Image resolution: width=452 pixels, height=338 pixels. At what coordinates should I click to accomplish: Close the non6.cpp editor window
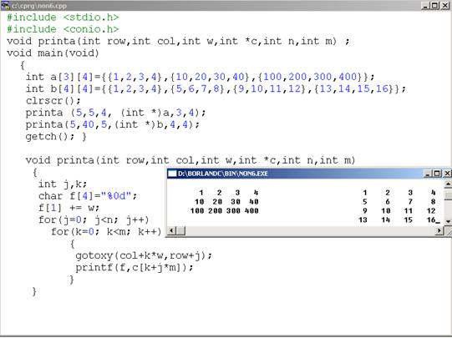pyautogui.click(x=445, y=6)
